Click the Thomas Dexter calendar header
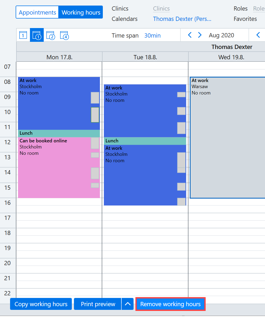Image resolution: width=265 pixels, height=317 pixels. click(x=232, y=47)
